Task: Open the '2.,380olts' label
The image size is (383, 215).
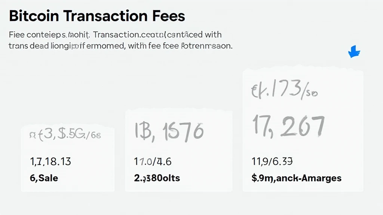Action: click(157, 178)
